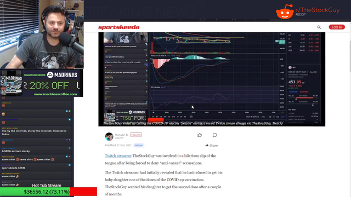Click the Reddit alien logo
The height and width of the screenshot is (197, 351).
[285, 11]
